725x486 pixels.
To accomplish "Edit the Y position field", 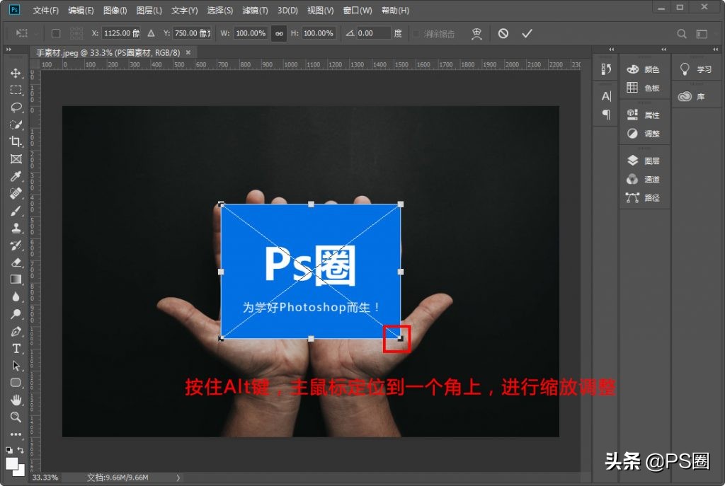I will click(x=192, y=33).
